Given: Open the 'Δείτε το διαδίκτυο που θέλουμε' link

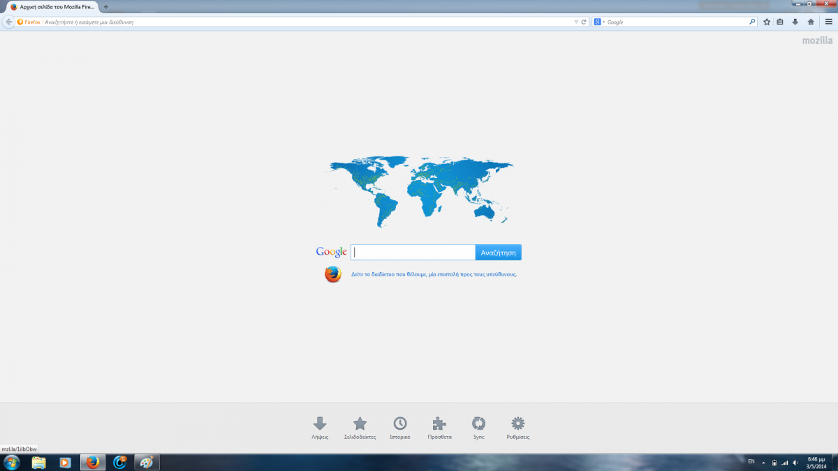Looking at the screenshot, I should [x=434, y=274].
